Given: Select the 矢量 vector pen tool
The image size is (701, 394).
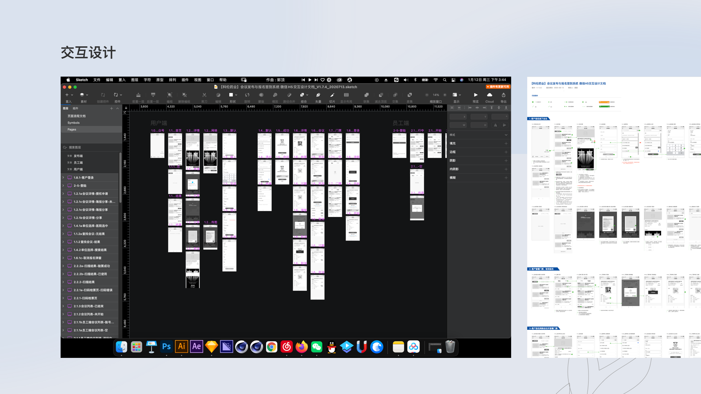Looking at the screenshot, I should click(x=318, y=95).
